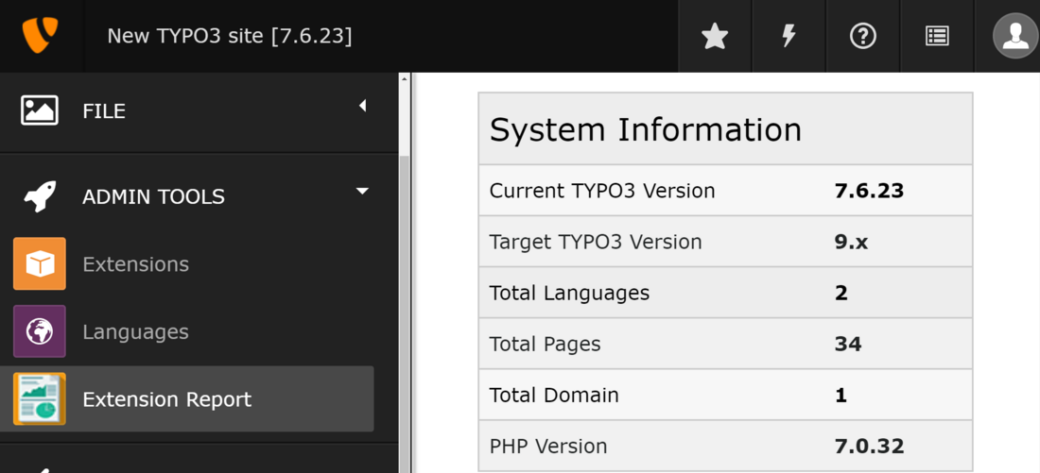The width and height of the screenshot is (1040, 473).
Task: Open the Languages module
Action: pos(187,331)
